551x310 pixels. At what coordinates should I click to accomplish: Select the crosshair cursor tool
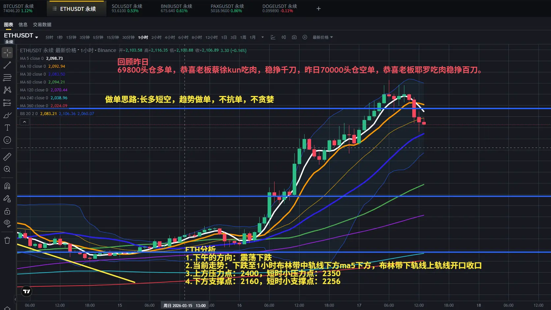[7, 53]
